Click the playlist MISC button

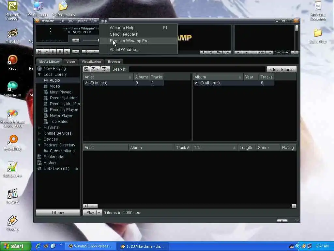[x=262, y=52]
